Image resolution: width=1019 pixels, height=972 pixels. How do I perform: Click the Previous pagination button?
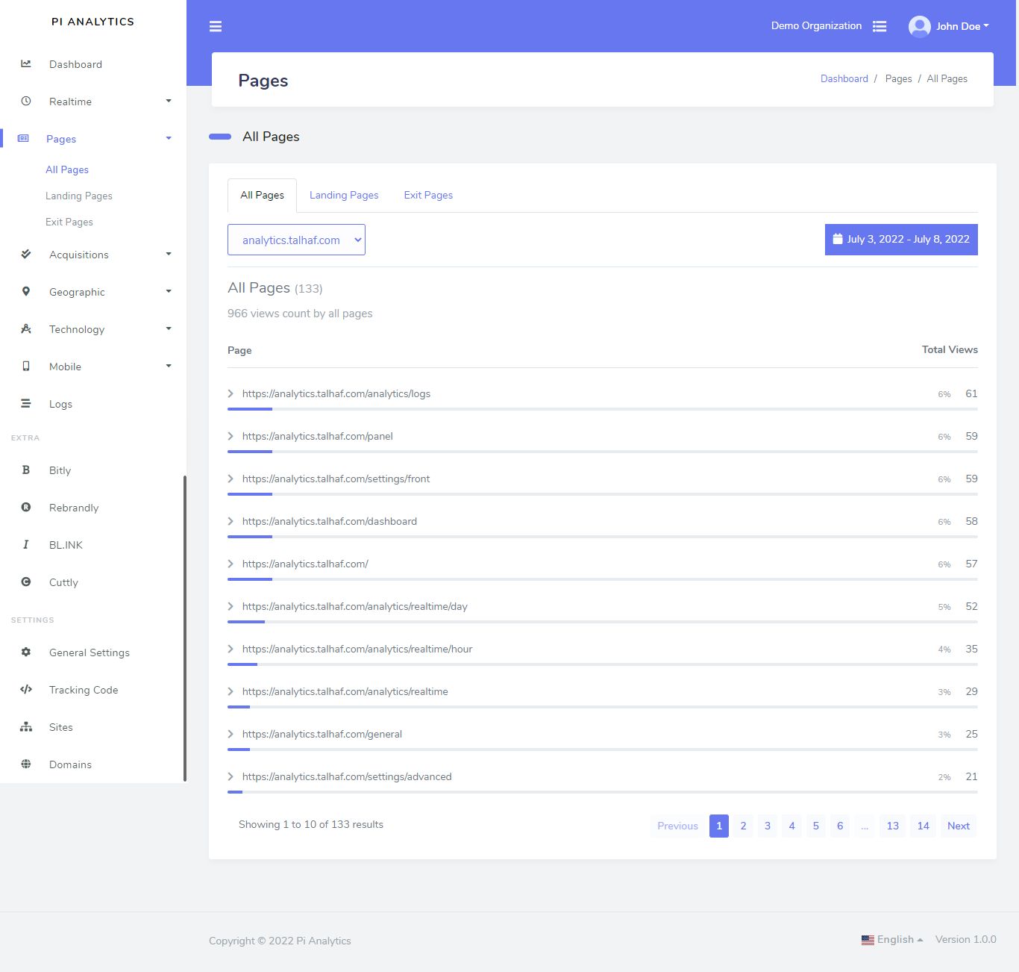678,826
